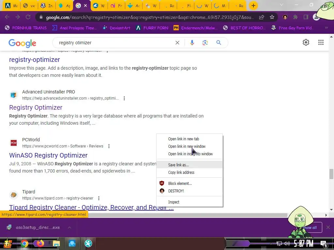Close the active Google search tab
The width and height of the screenshot is (334, 250).
[85, 6]
